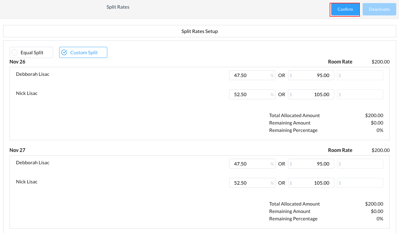Click the Split Rates Setup header bar
The image size is (399, 233).
click(199, 31)
